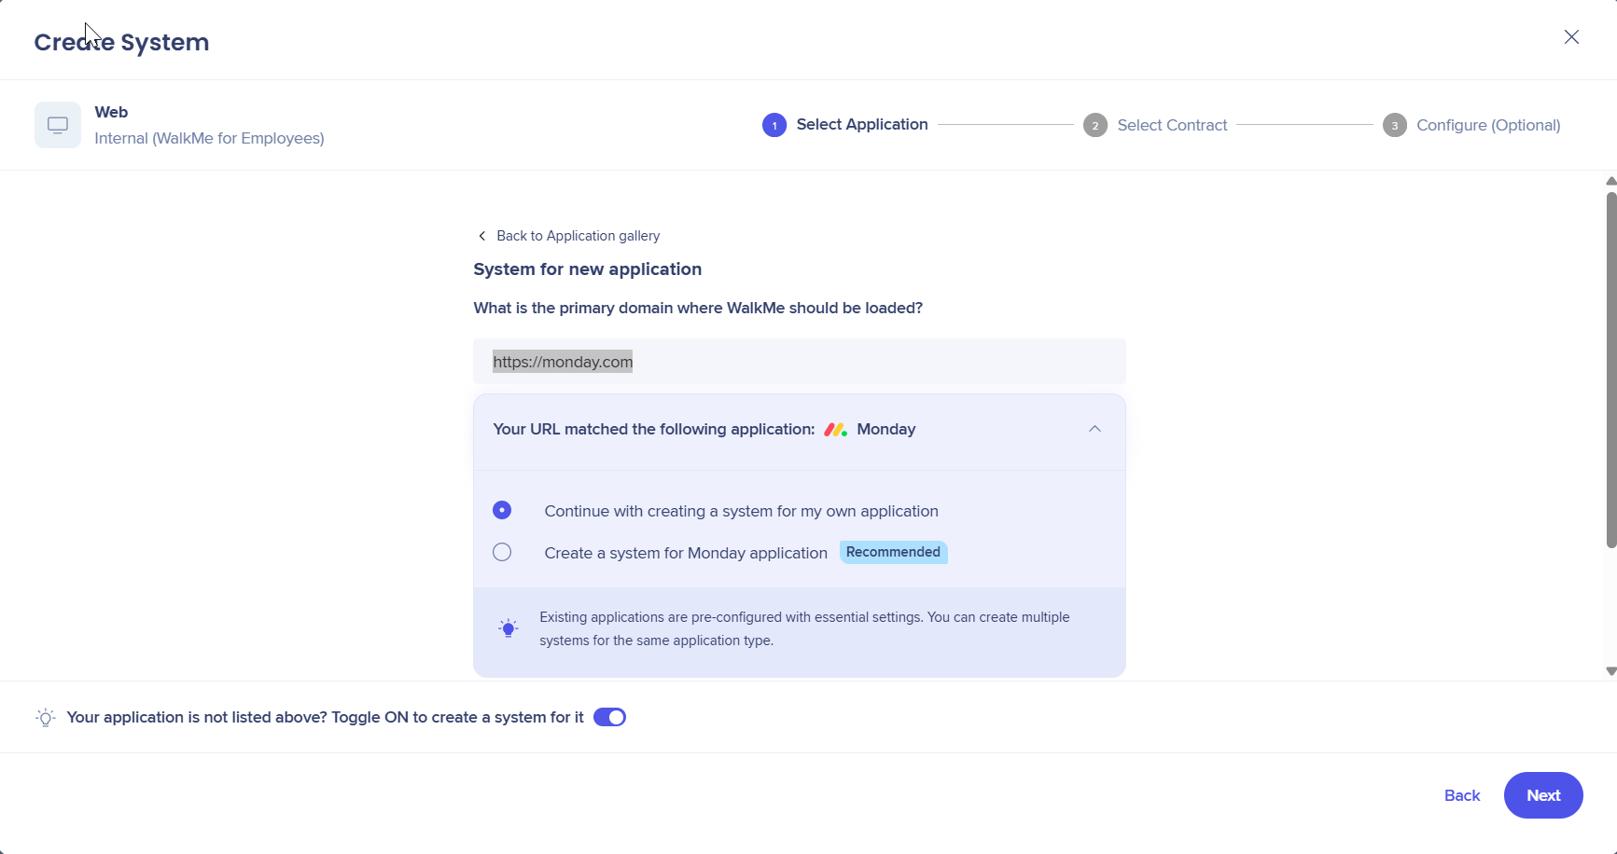Click step 1 circle indicator
Screen dimensions: 1617x854
[774, 125]
